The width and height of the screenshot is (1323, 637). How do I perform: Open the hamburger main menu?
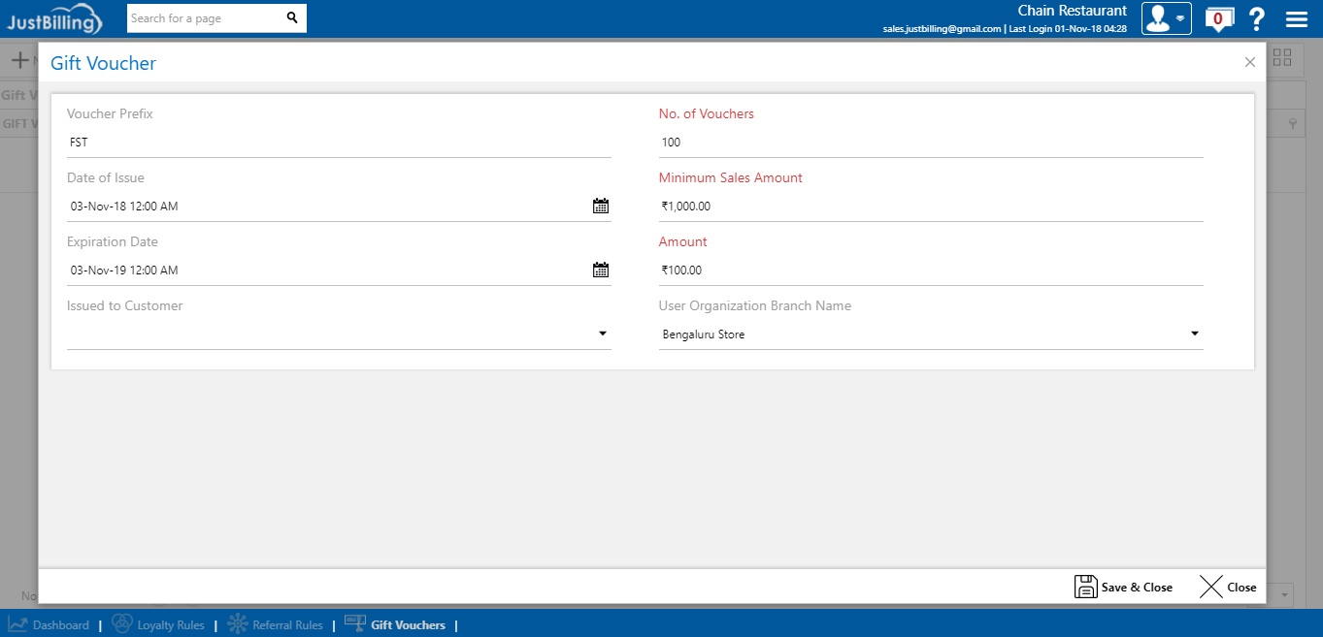click(x=1297, y=19)
